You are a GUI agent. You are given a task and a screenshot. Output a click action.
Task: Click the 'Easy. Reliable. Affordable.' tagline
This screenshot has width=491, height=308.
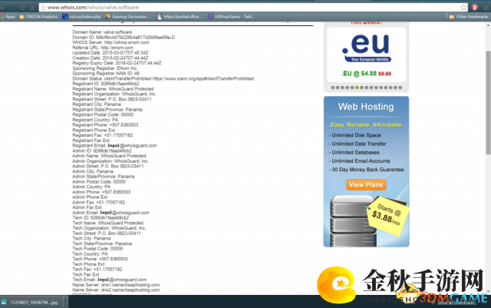(x=367, y=125)
